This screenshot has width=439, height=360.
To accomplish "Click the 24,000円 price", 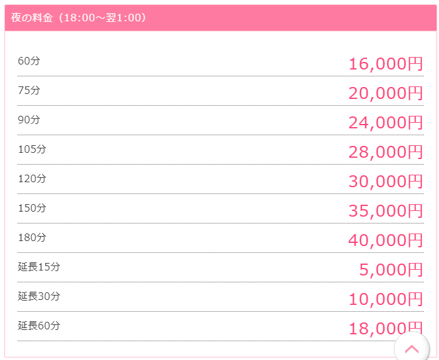I will click(386, 123).
